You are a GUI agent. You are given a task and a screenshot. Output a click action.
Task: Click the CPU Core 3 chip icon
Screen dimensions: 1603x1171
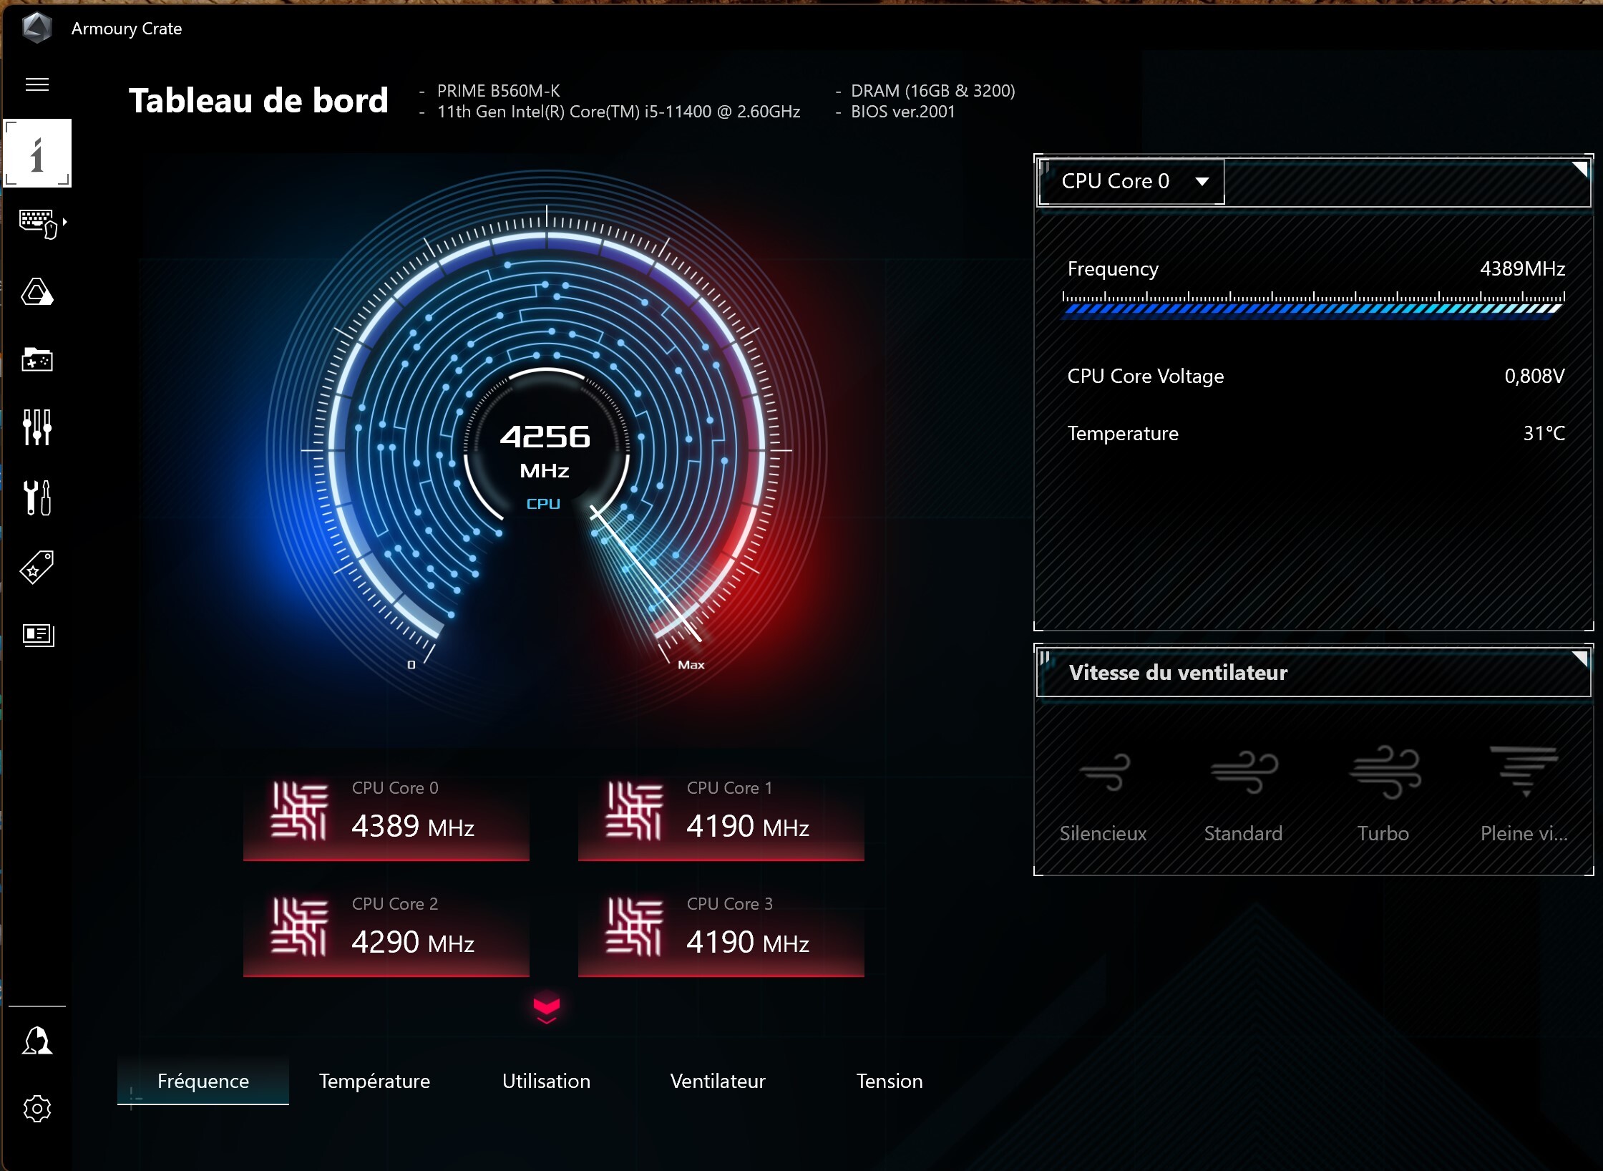[x=634, y=927]
